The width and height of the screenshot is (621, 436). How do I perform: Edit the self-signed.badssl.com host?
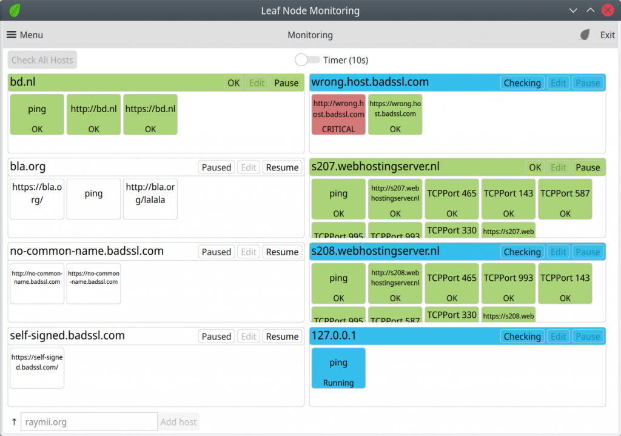point(249,336)
